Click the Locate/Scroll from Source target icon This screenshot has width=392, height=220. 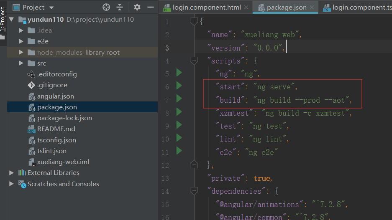click(x=106, y=7)
